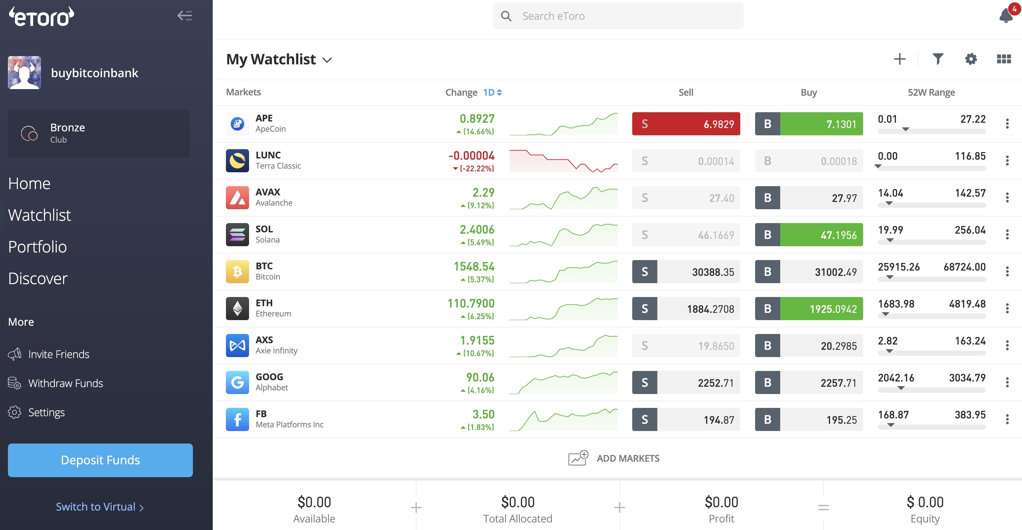The image size is (1022, 530).
Task: Open the three-dot menu for LUNC row
Action: tap(1007, 160)
